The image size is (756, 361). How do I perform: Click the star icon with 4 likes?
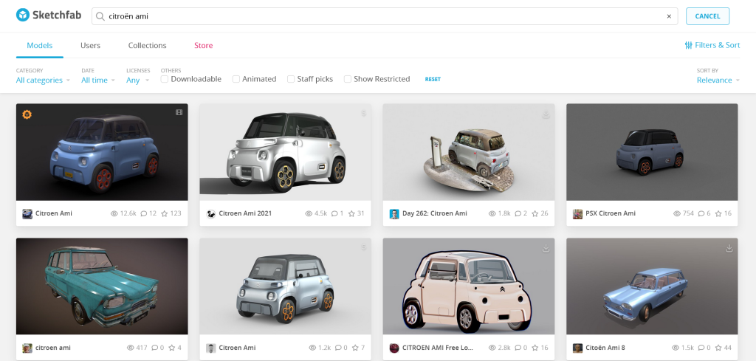[172, 348]
